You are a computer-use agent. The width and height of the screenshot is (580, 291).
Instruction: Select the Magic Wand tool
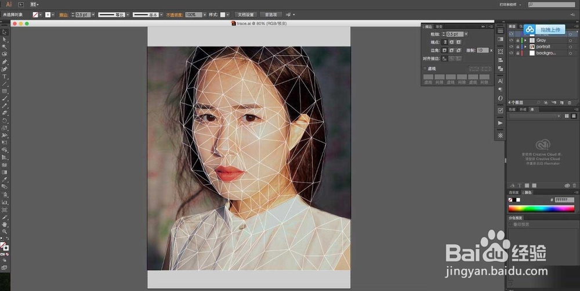(5, 46)
